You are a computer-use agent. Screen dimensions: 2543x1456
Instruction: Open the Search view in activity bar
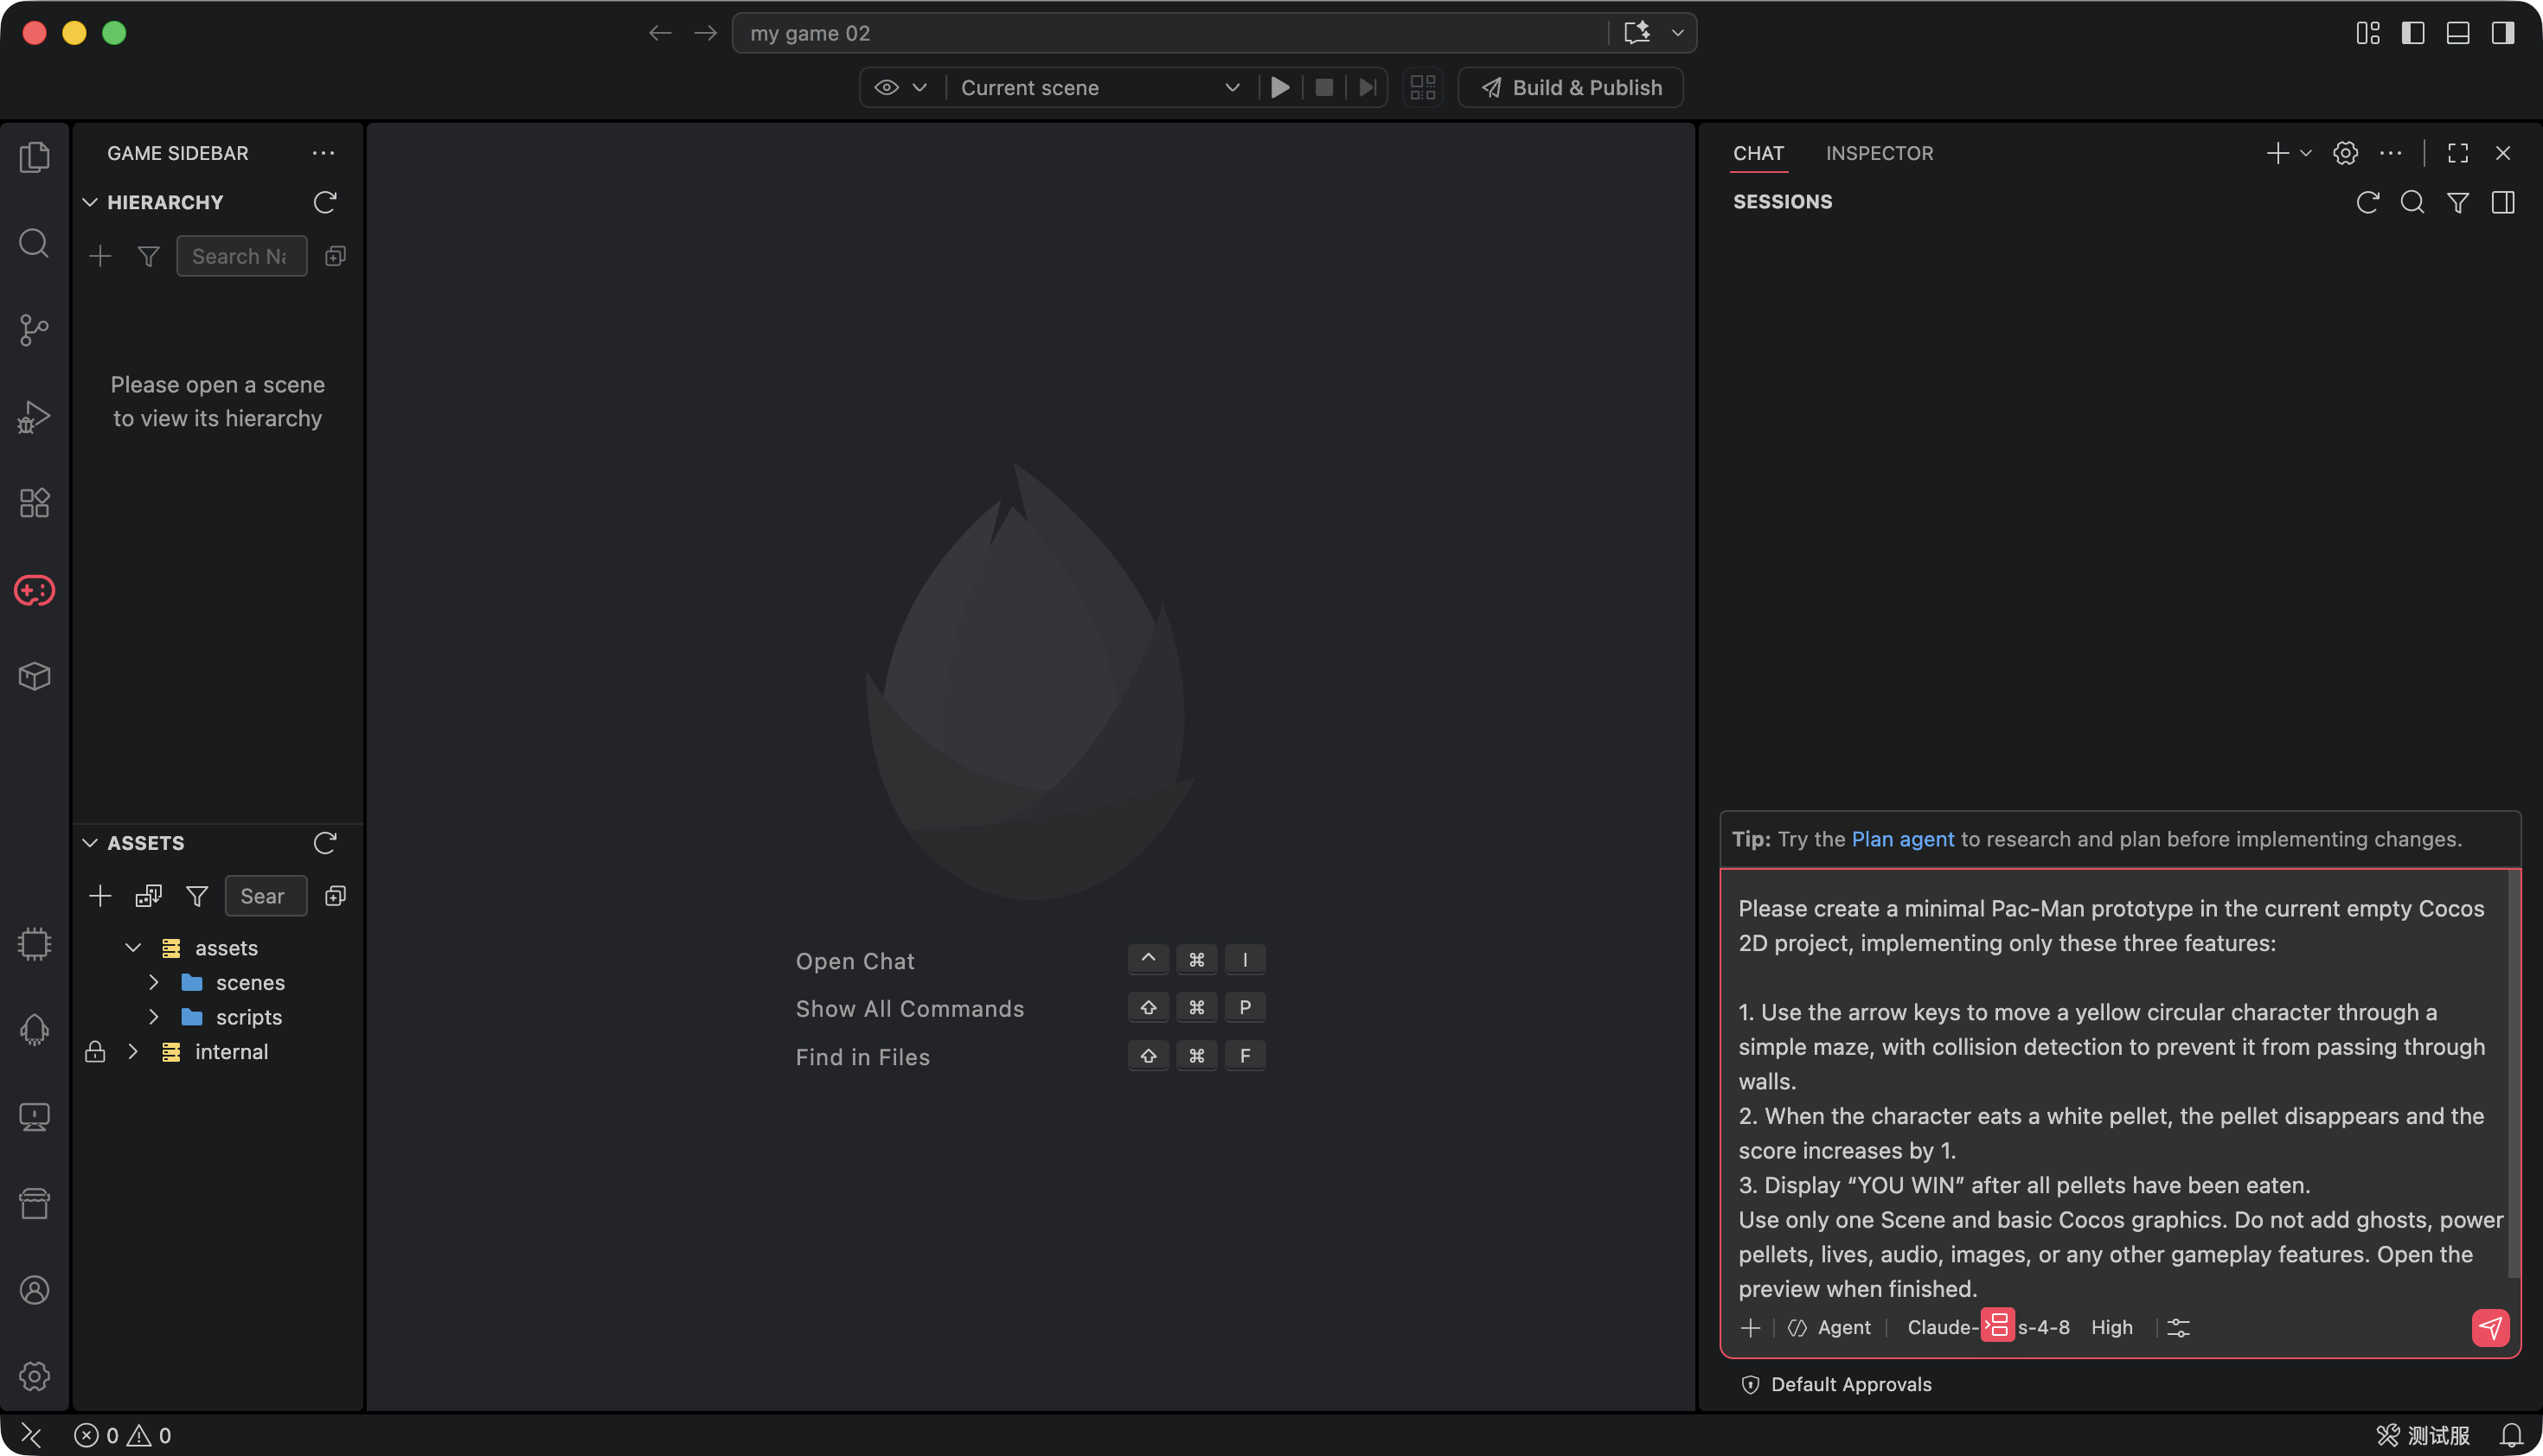point(34,243)
